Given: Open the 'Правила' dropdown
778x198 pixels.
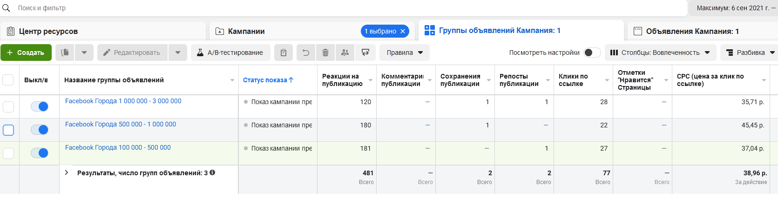Looking at the screenshot, I should [x=405, y=53].
